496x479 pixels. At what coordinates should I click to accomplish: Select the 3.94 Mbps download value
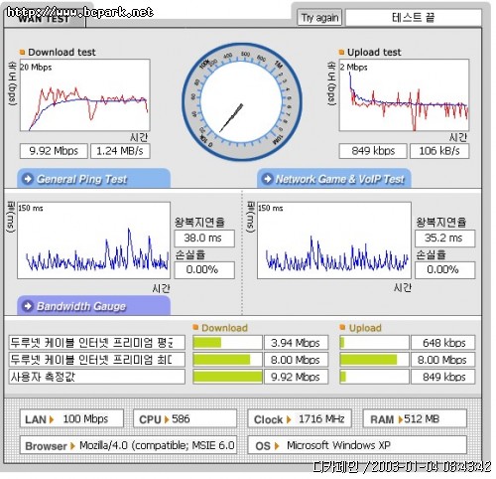tap(297, 343)
